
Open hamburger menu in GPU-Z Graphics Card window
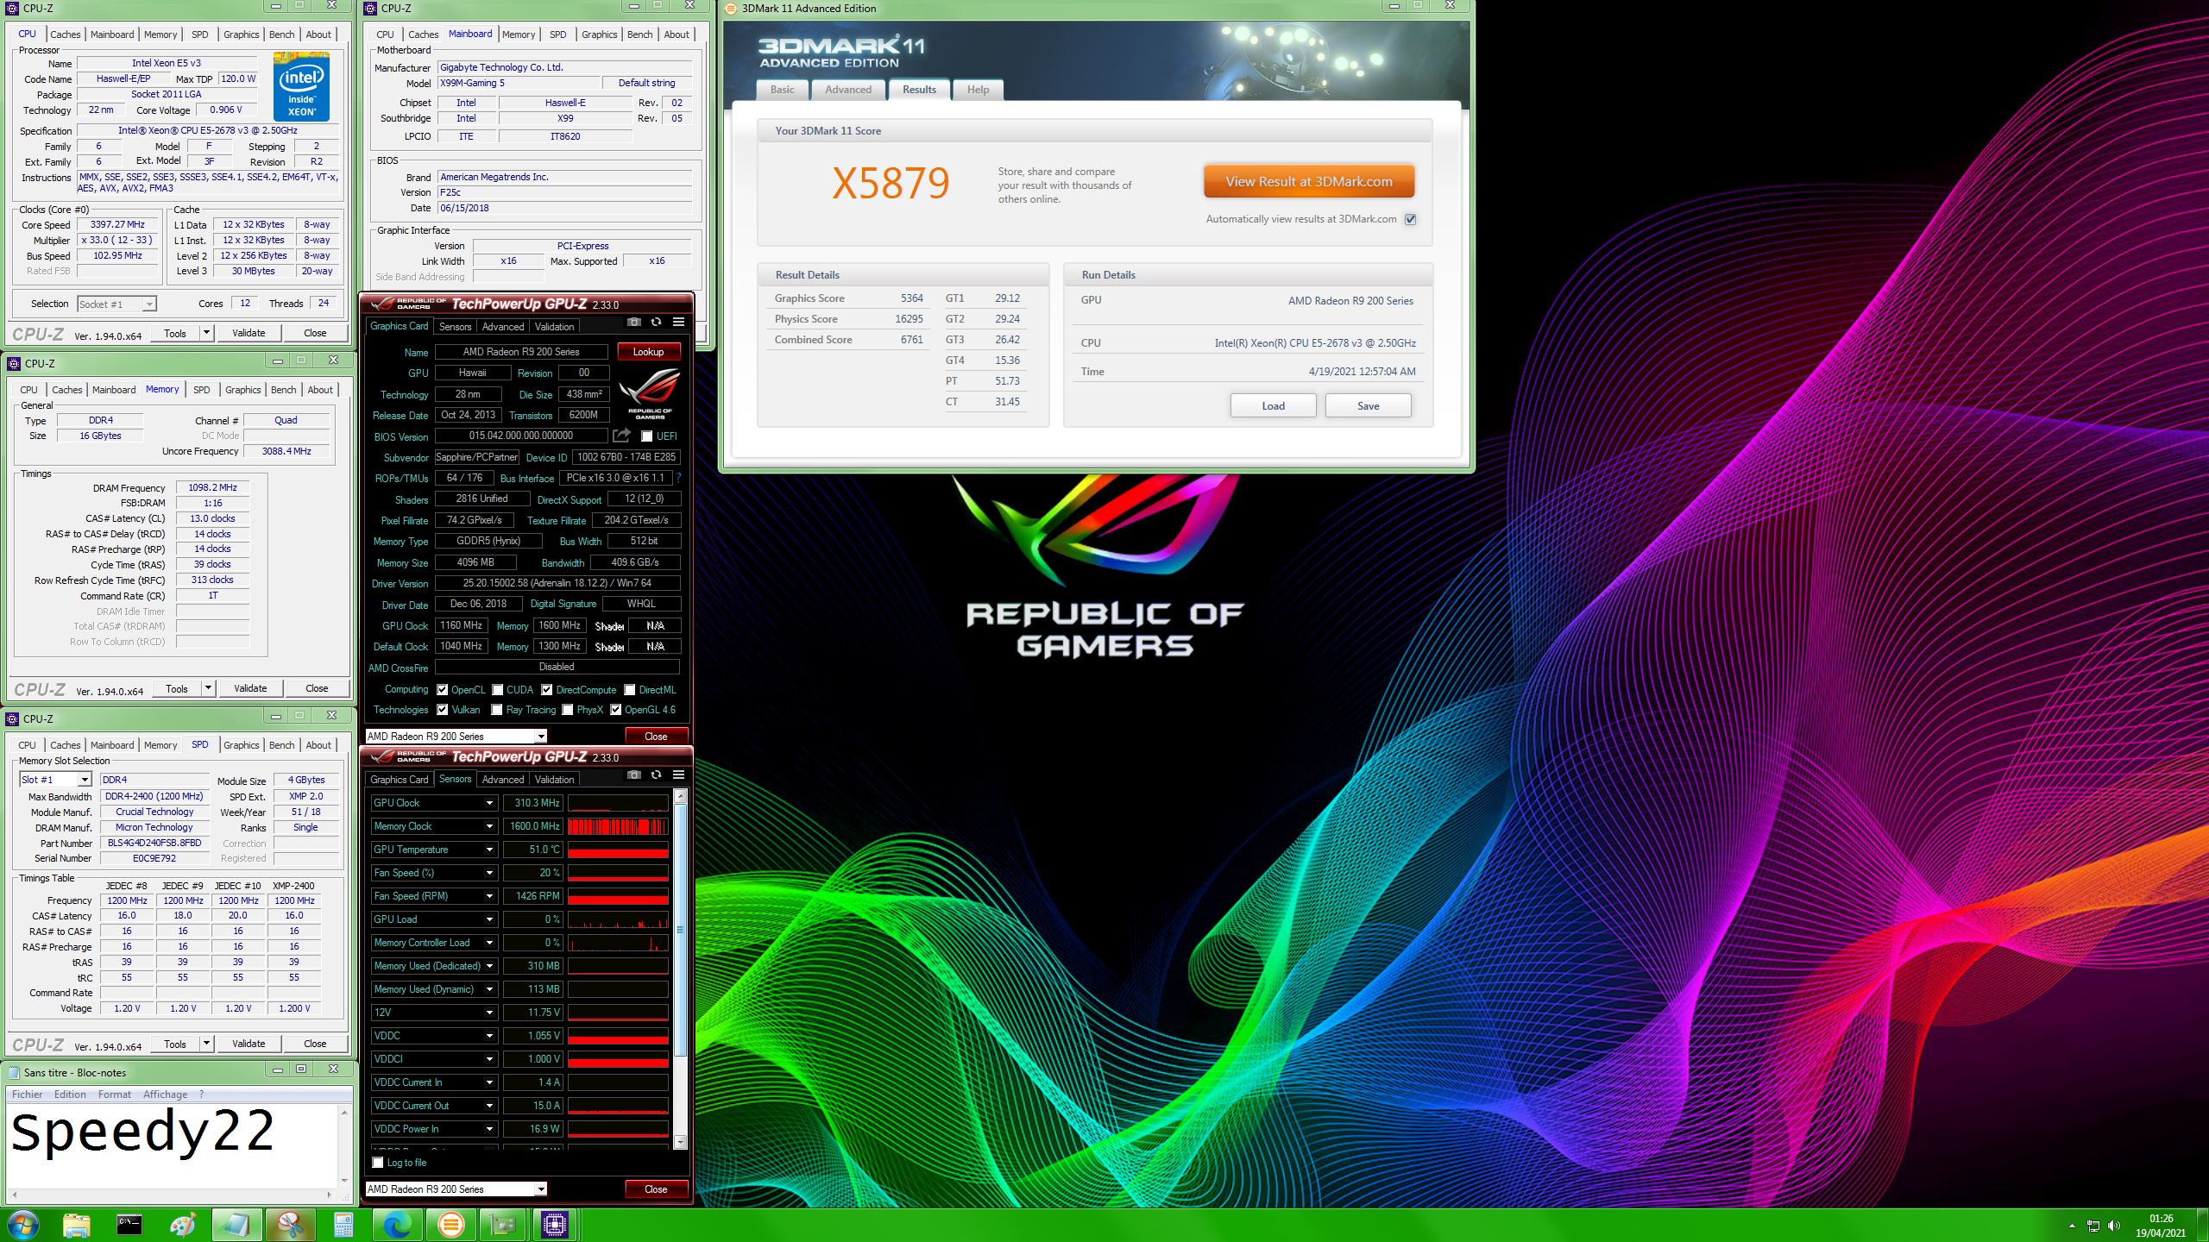(679, 322)
